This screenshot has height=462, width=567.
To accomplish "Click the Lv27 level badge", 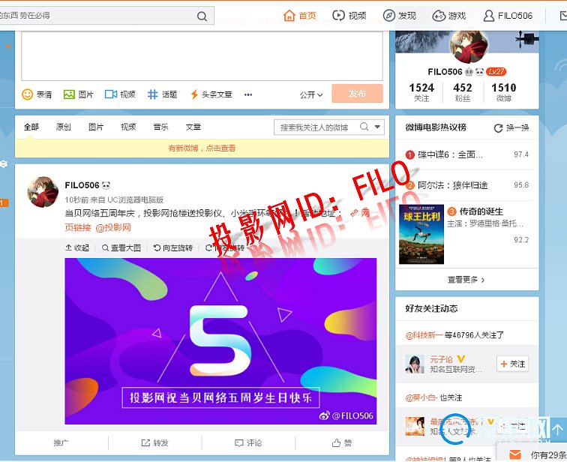I will pyautogui.click(x=496, y=71).
